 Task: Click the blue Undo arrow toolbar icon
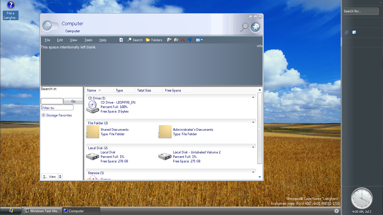pos(189,40)
